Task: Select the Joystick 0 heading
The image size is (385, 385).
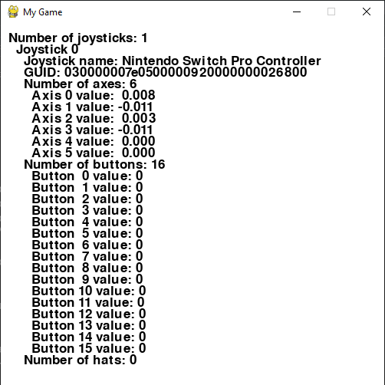Action: pyautogui.click(x=48, y=49)
